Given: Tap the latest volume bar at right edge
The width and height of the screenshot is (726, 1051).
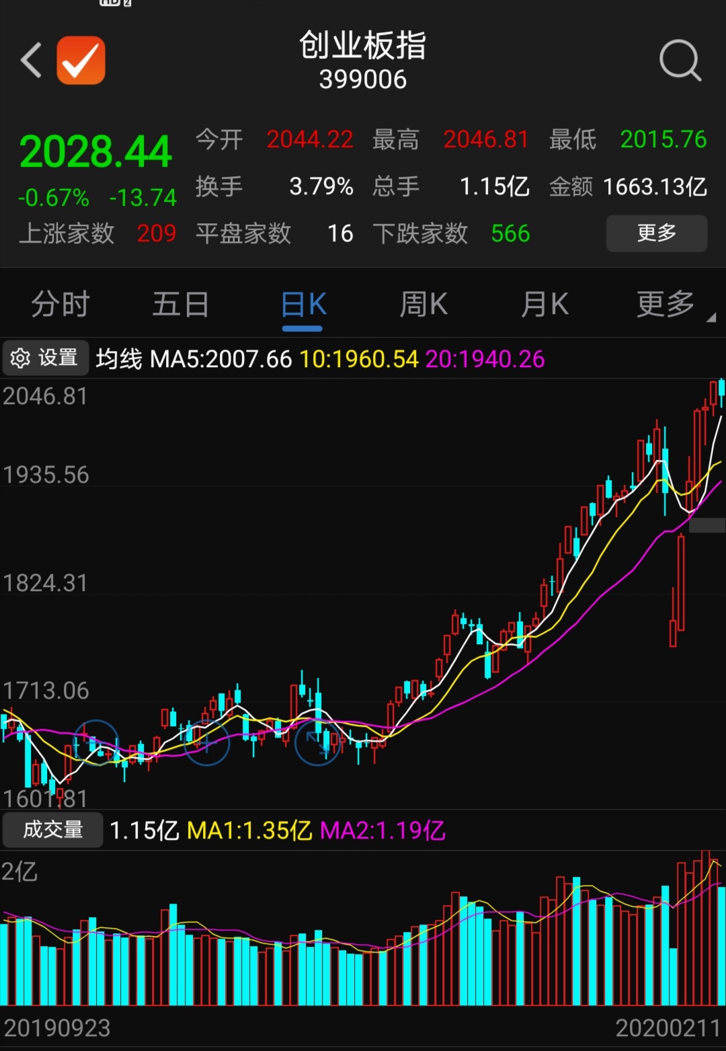Looking at the screenshot, I should [x=722, y=946].
